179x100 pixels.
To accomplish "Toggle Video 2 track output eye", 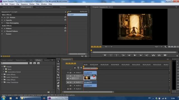I will pos(68,72).
